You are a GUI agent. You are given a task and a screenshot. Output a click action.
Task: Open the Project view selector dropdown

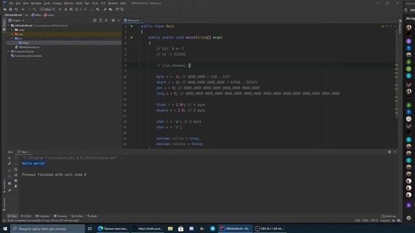point(16,20)
